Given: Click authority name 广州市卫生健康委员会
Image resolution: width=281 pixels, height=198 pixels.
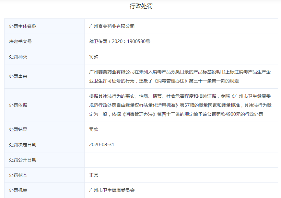Looking at the screenshot, I should pos(112,190).
